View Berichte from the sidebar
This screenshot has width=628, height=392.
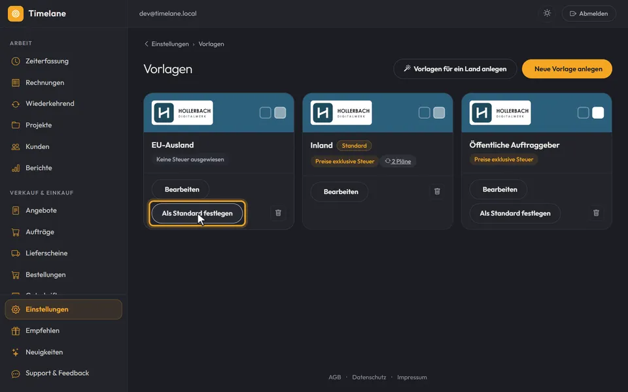click(63, 168)
